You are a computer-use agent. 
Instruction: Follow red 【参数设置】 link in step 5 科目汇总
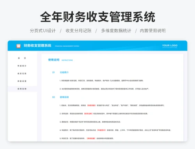pos(91,138)
